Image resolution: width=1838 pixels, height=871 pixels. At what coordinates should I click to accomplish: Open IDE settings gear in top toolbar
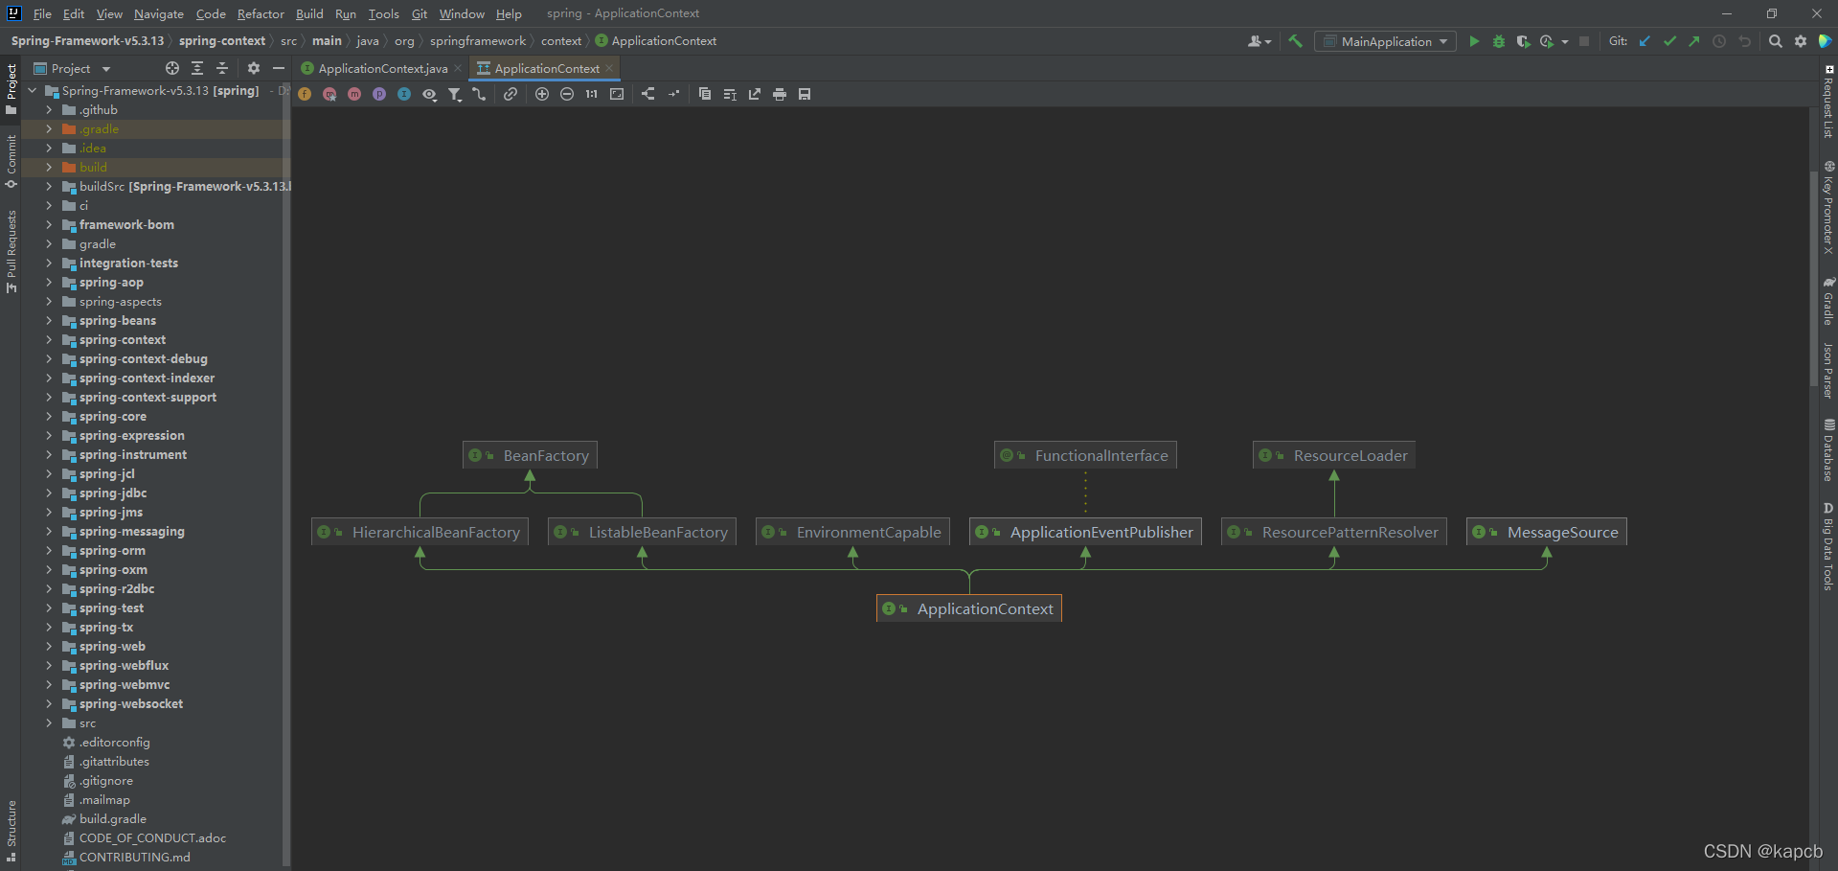1801,41
